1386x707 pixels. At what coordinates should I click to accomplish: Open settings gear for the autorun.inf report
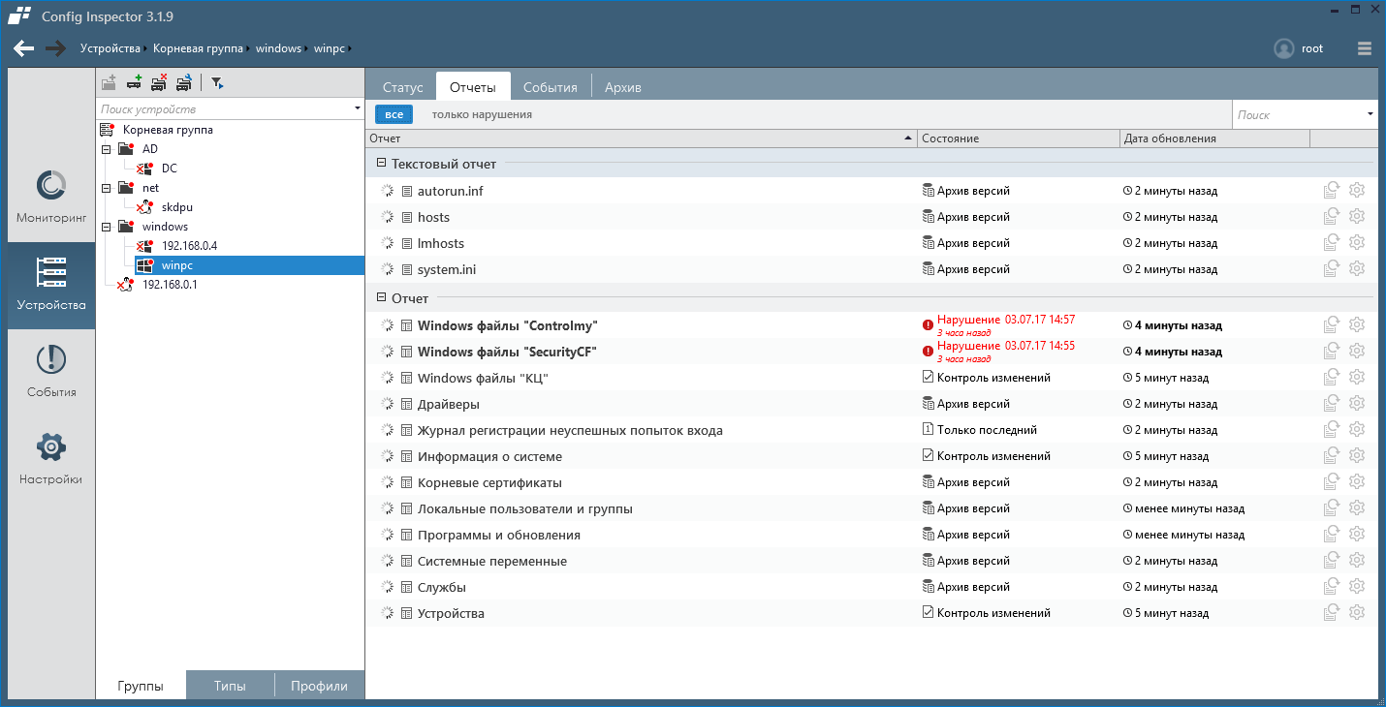[x=1357, y=191]
